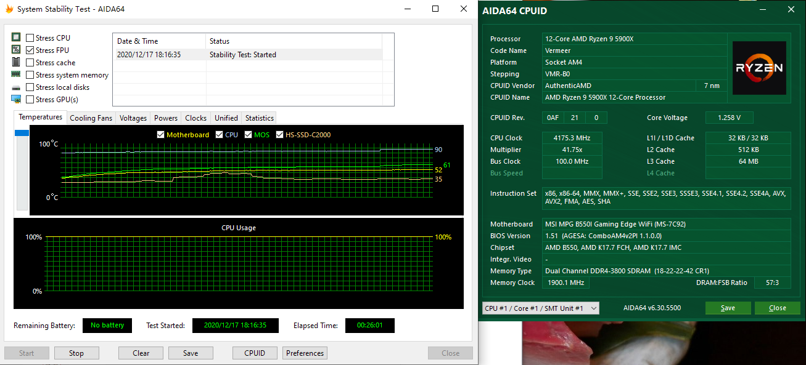The image size is (806, 365).
Task: Click the Ryzen logo in CPUID window
Action: point(759,68)
